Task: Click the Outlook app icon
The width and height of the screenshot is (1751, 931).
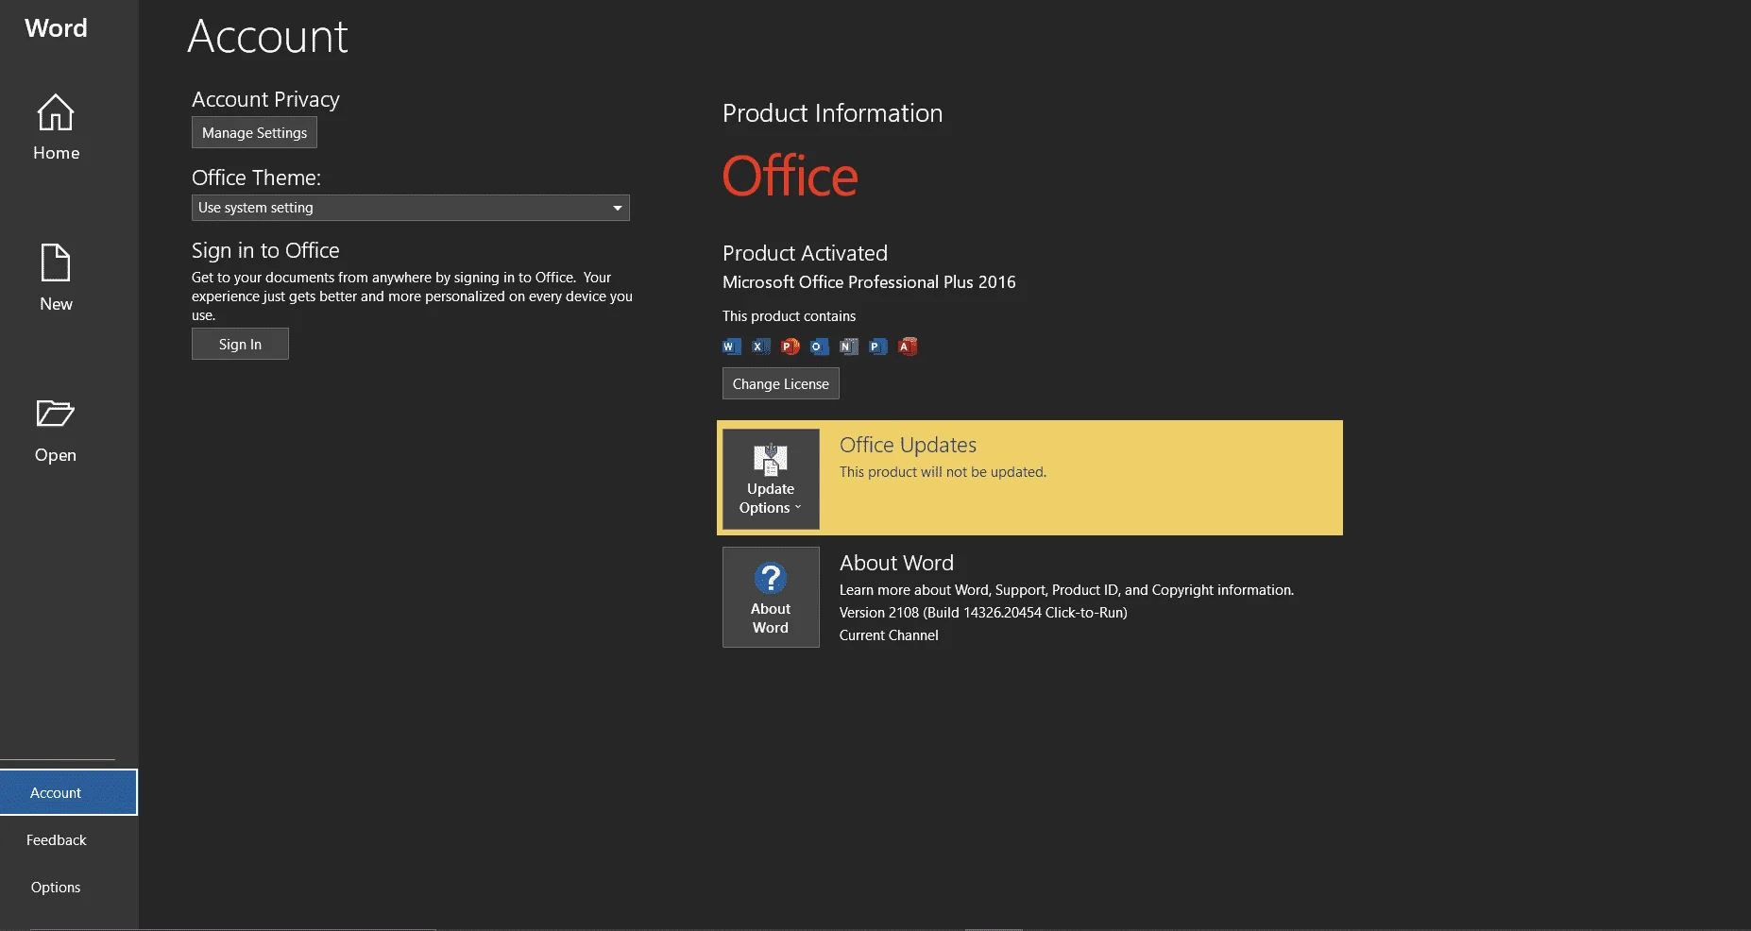Action: (819, 347)
